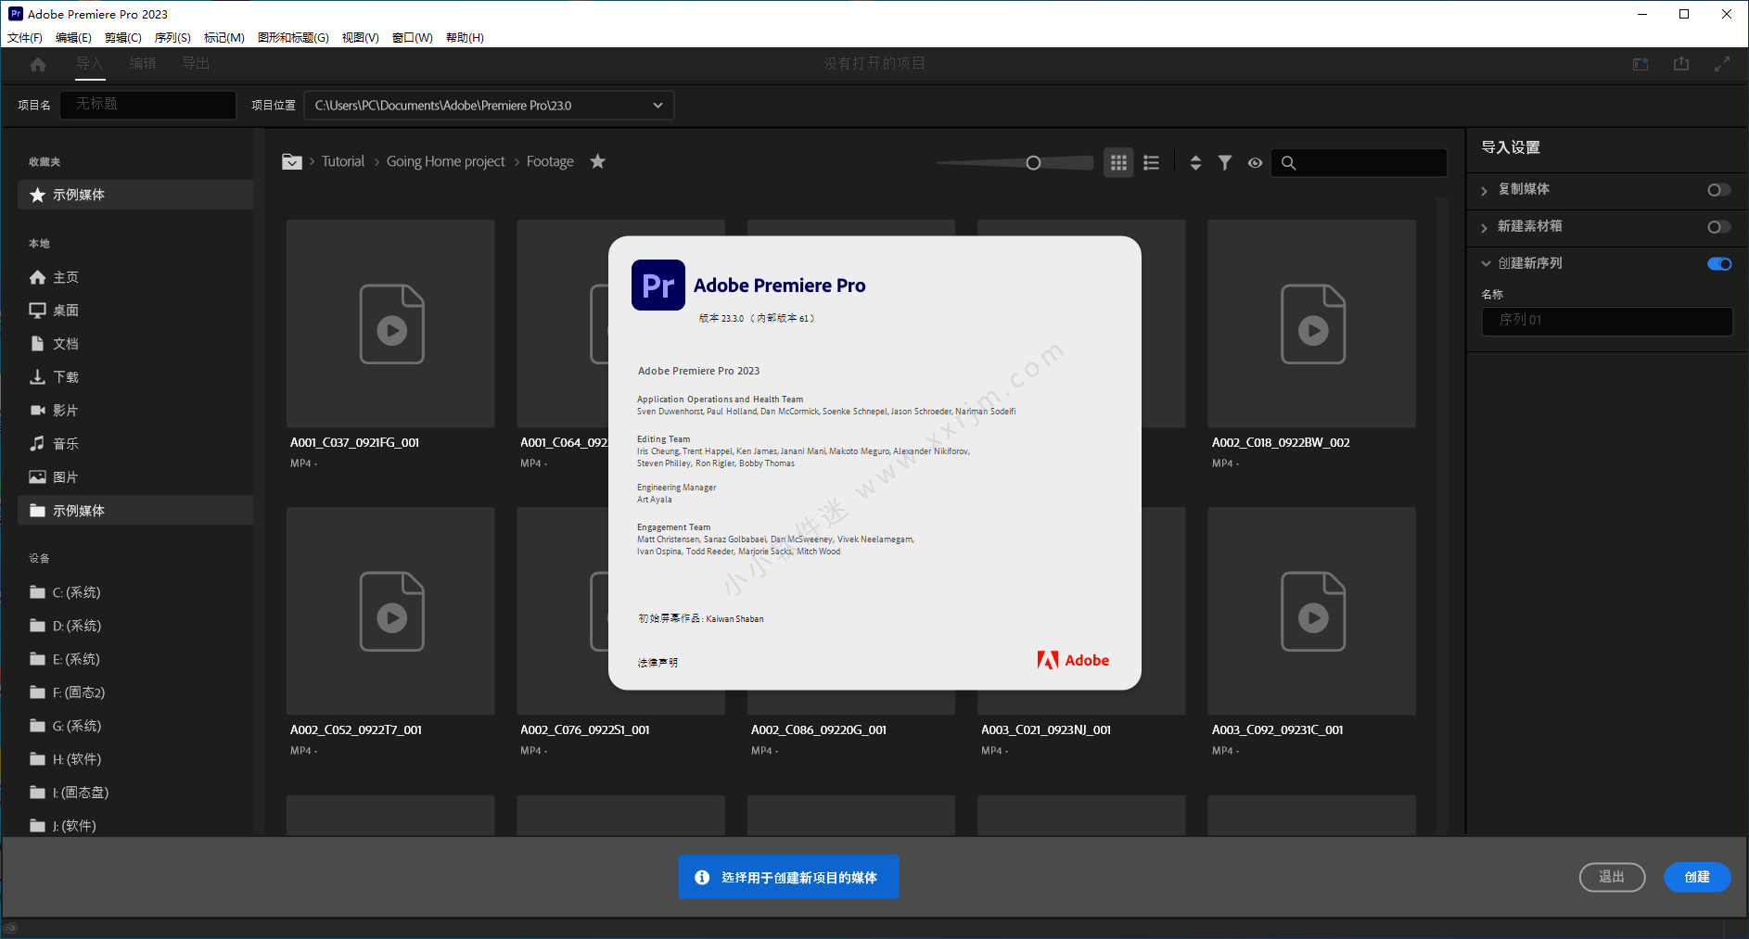Click the 创建 create button
1749x939 pixels.
pyautogui.click(x=1697, y=877)
